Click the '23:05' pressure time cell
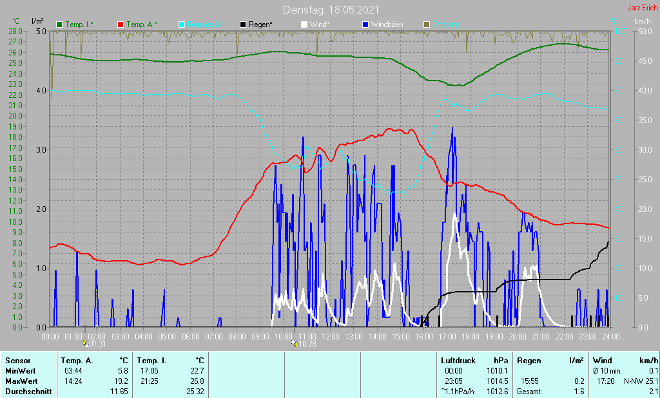The image size is (660, 398). coord(453,381)
